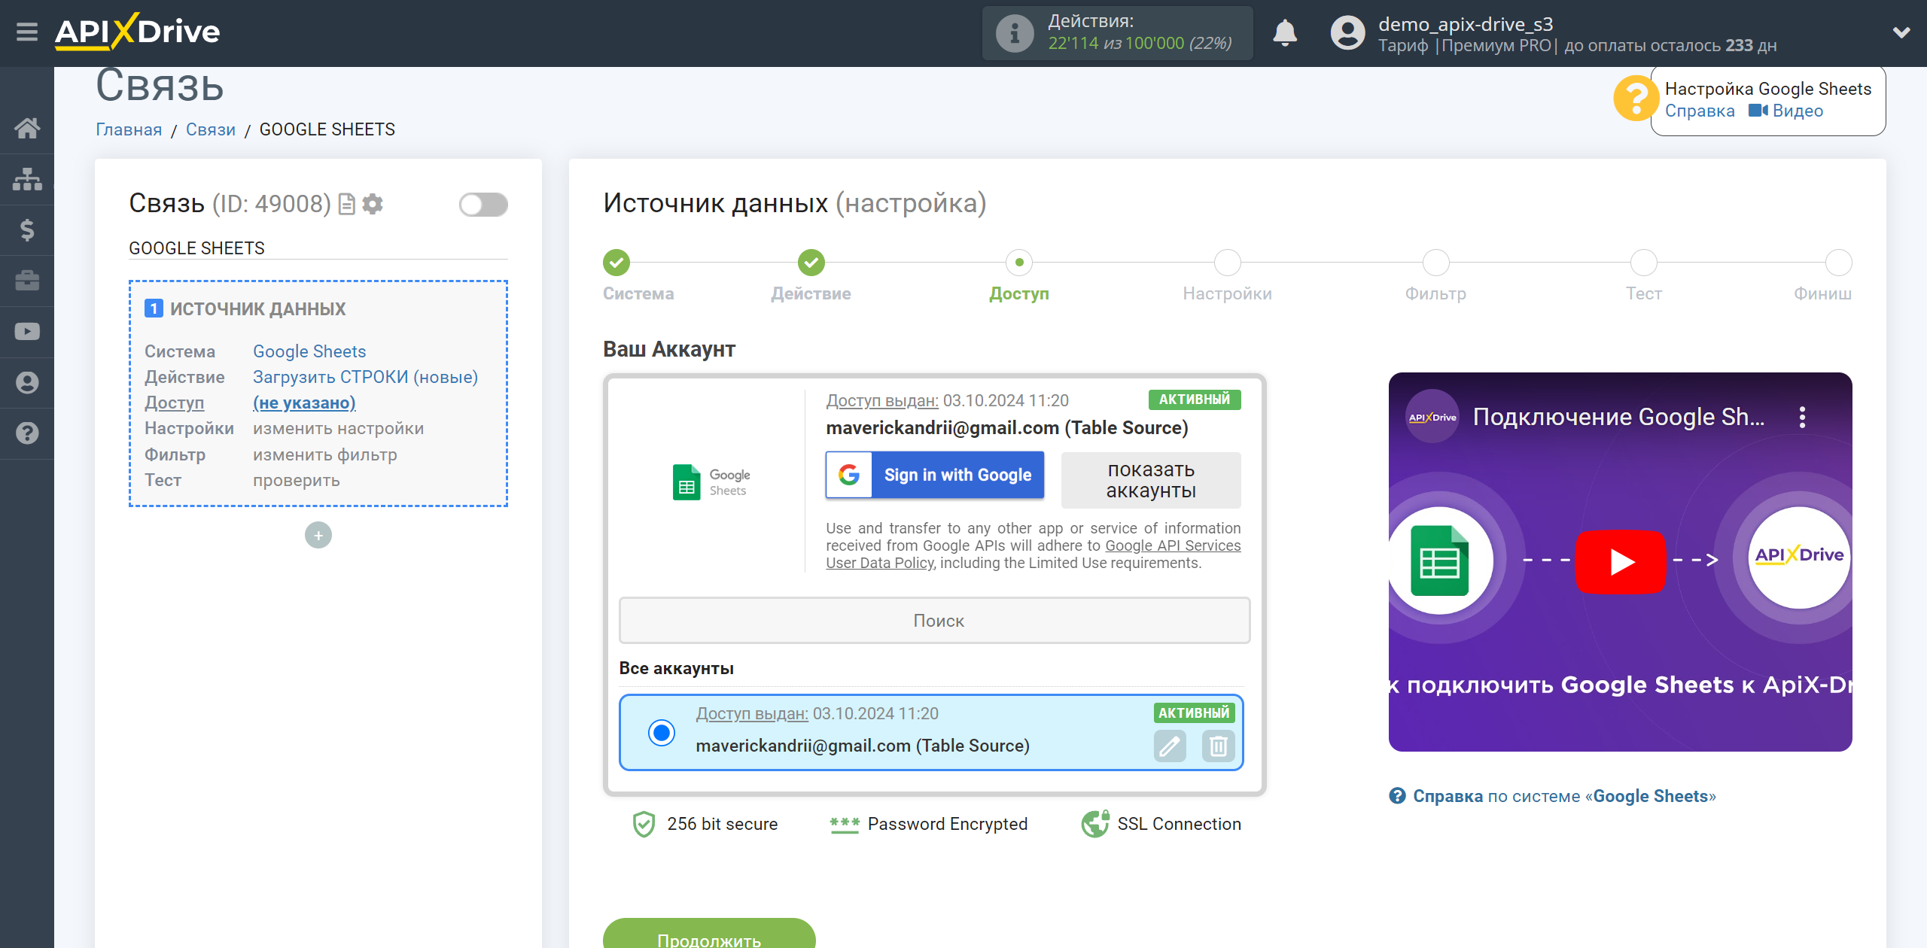Go to Фильтр step
The height and width of the screenshot is (948, 1927).
[x=1436, y=263]
